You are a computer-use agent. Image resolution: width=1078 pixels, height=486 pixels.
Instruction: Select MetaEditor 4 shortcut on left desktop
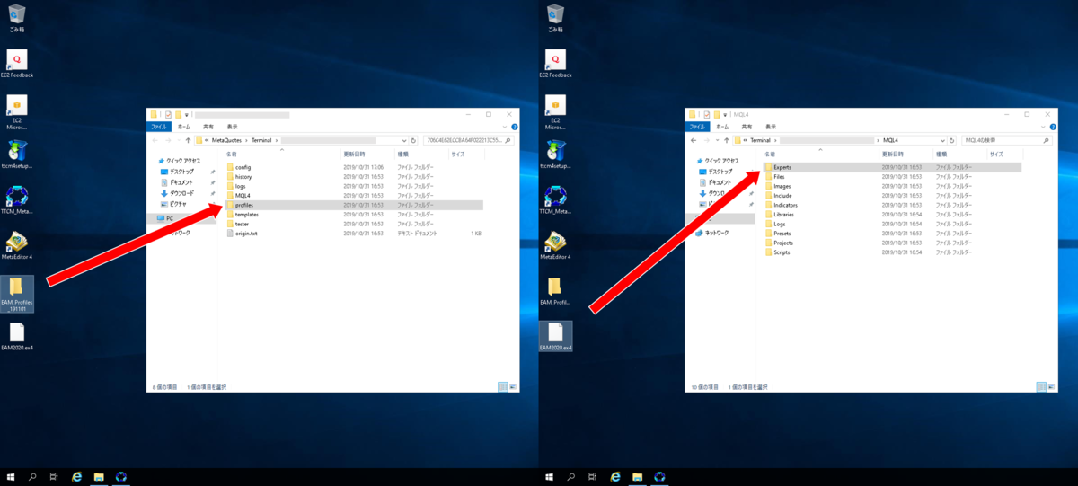click(17, 245)
